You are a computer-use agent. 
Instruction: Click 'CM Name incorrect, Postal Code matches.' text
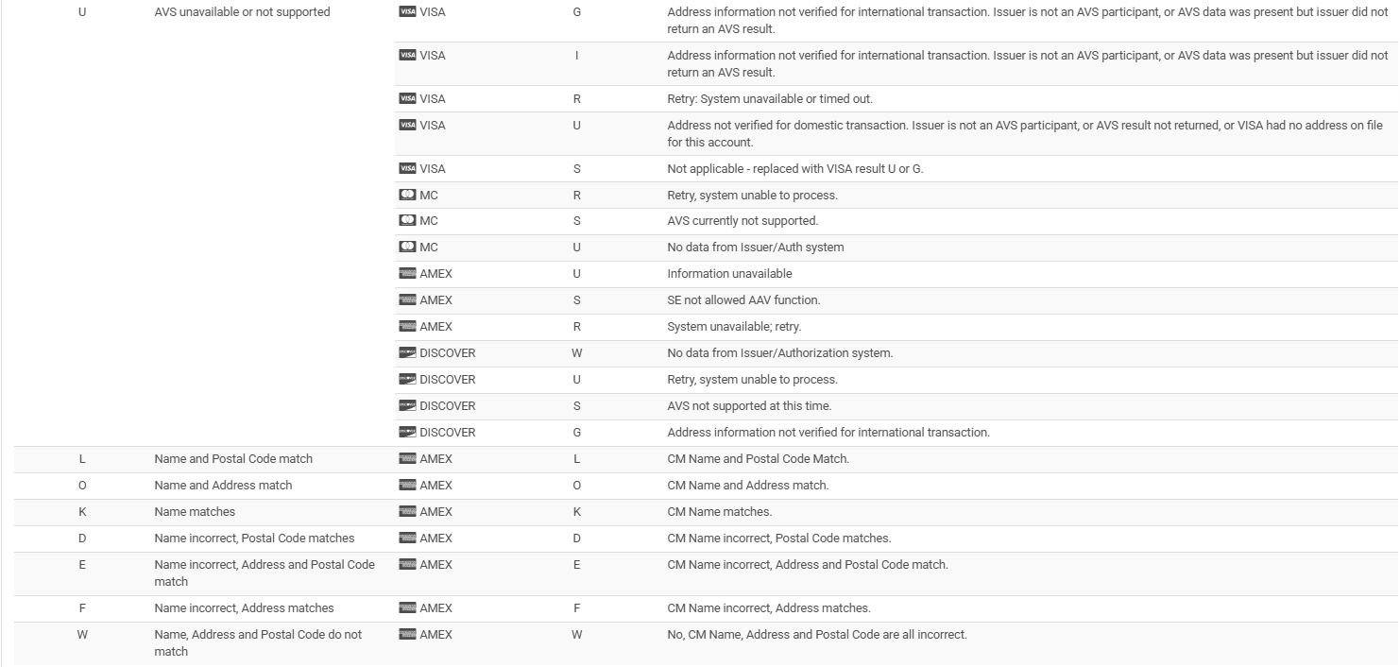pos(778,538)
